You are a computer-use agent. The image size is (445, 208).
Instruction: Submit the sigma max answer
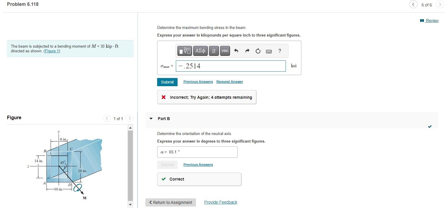[x=167, y=82]
